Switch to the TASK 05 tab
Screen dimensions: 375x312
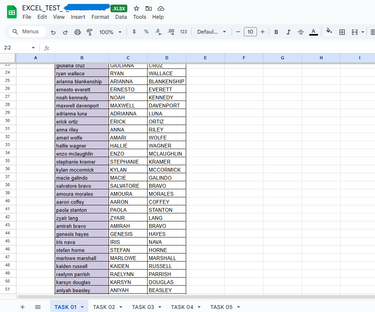tap(221, 307)
